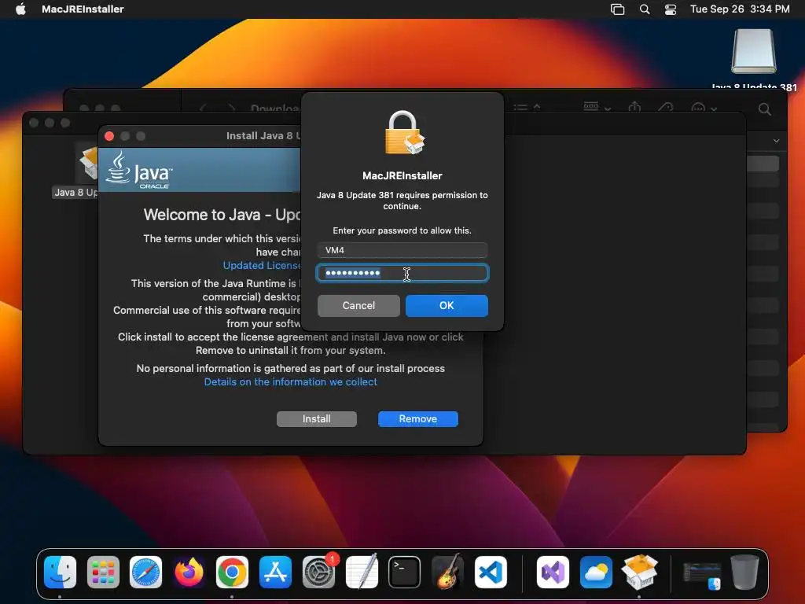
Task: Click the chevron at Finder window's right edge
Action: (776, 141)
